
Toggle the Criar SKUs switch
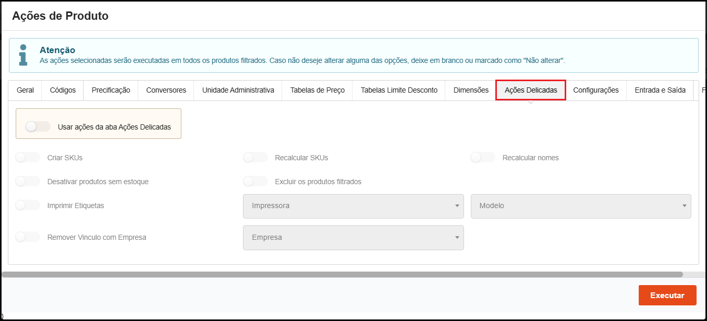pos(28,158)
